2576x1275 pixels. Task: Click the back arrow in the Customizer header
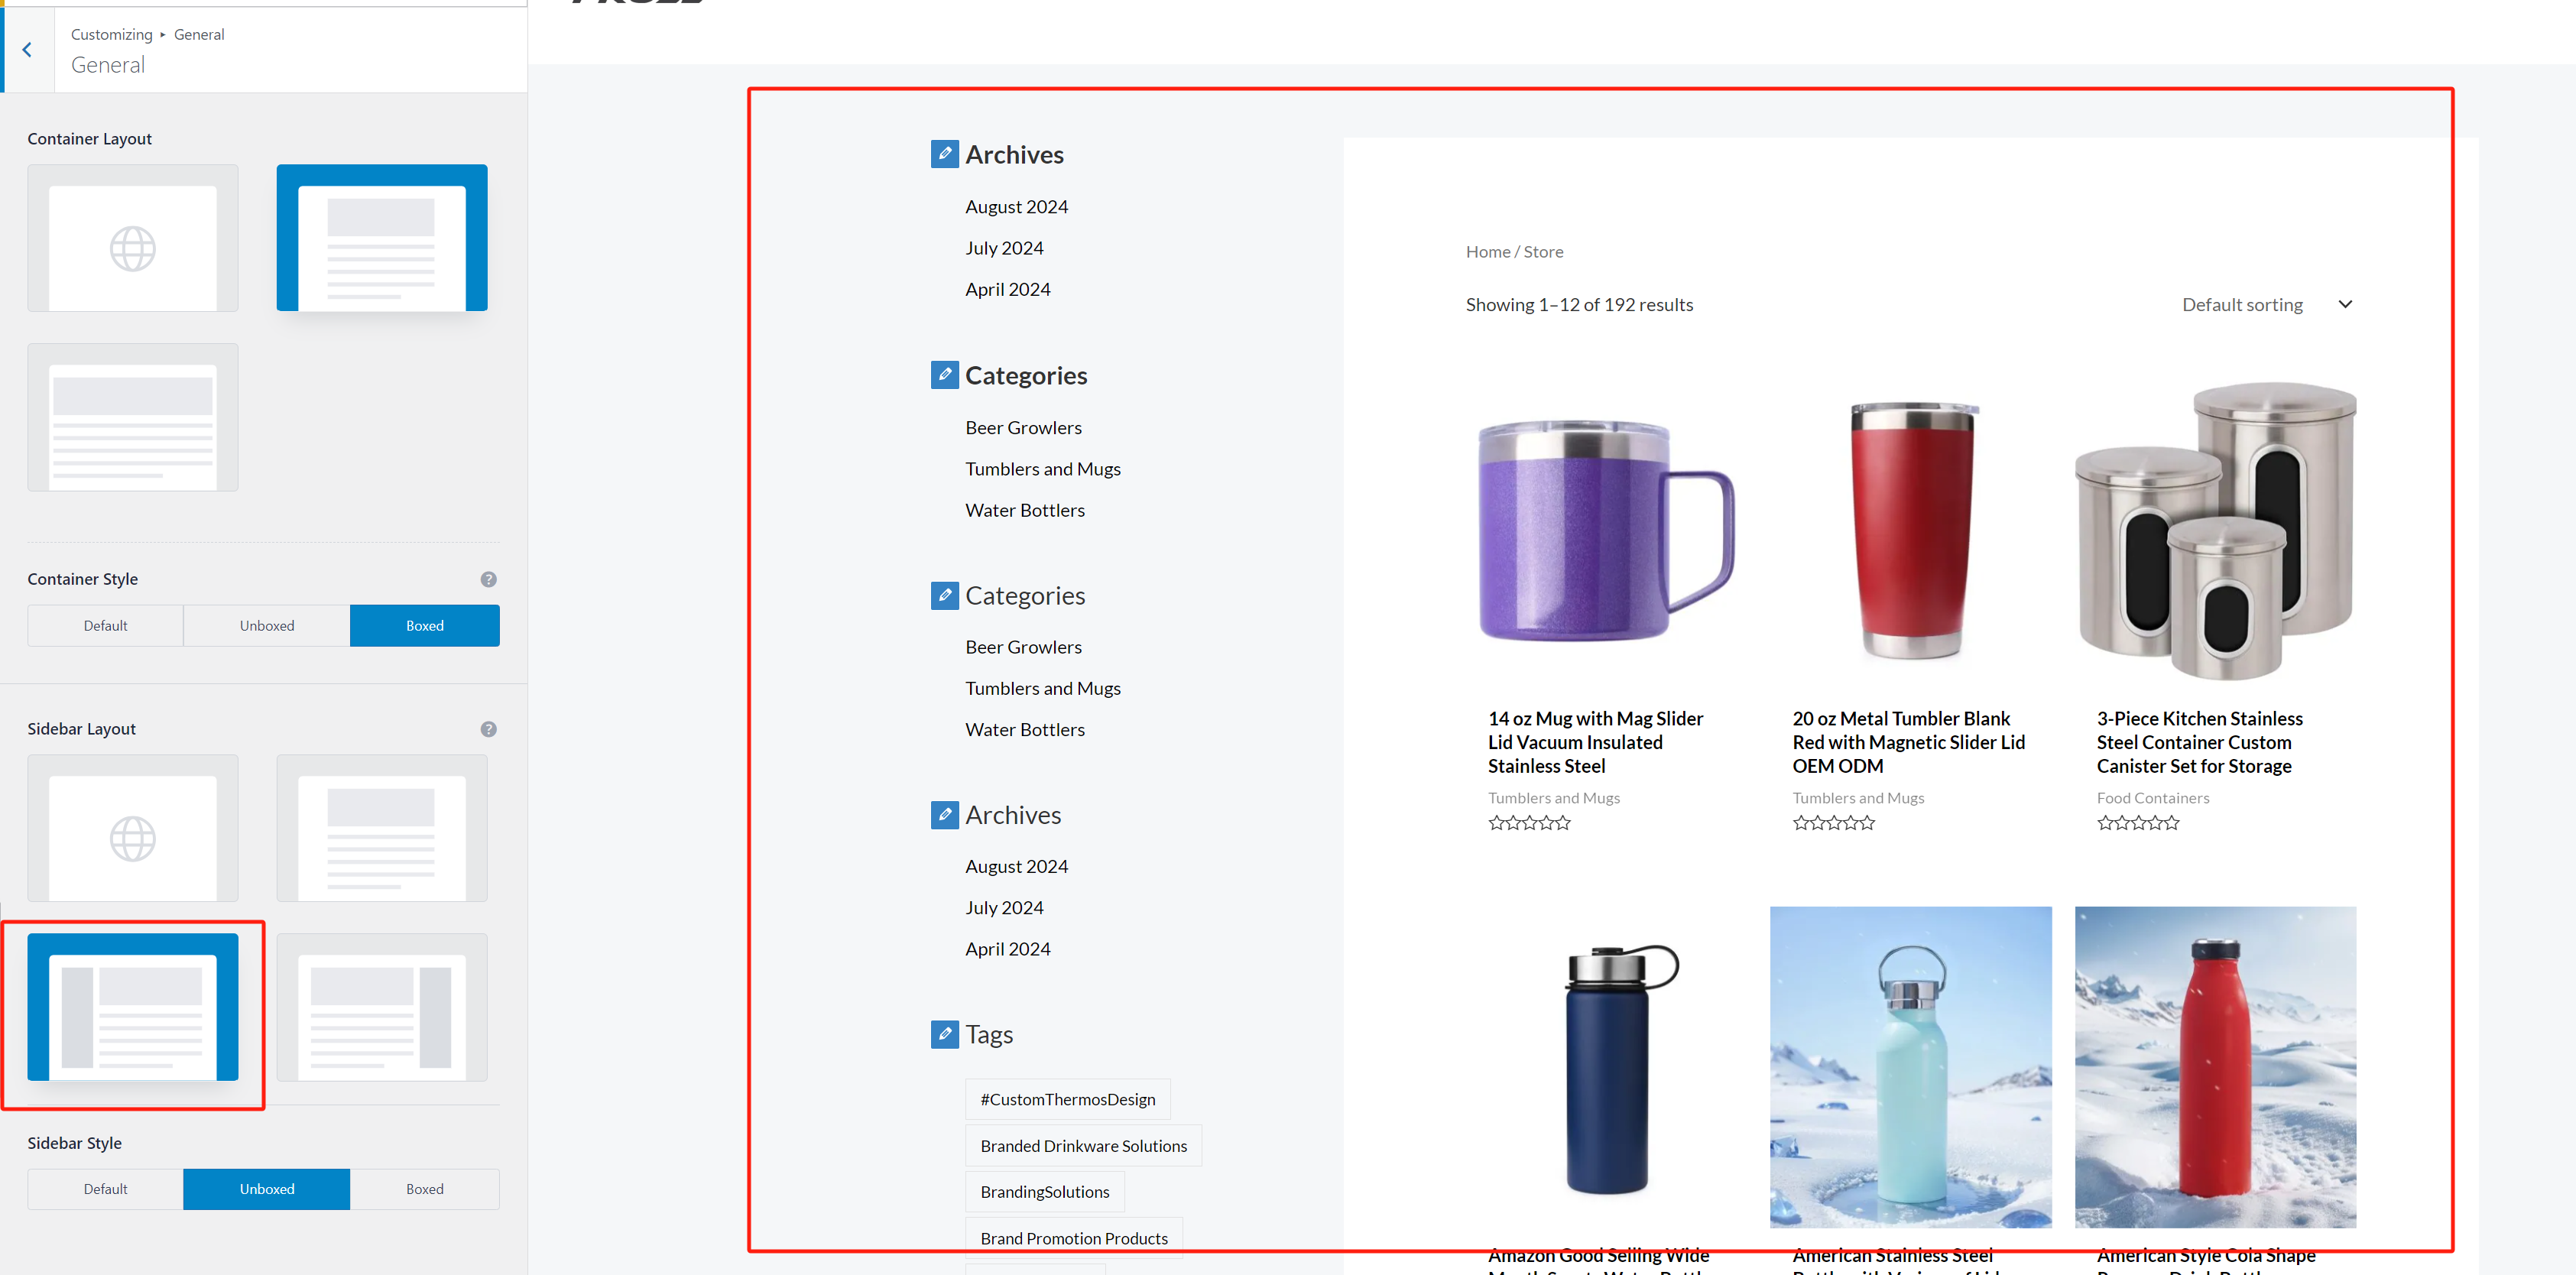(x=26, y=49)
